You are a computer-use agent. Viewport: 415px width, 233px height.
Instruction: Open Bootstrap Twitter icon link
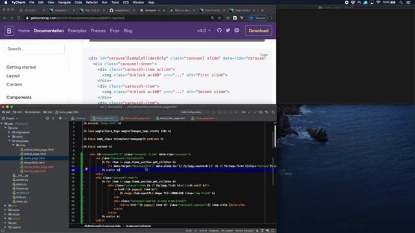coord(228,30)
